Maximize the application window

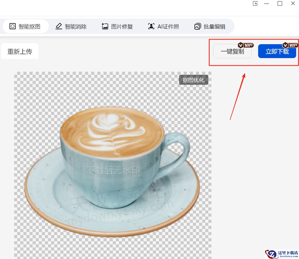[280, 4]
